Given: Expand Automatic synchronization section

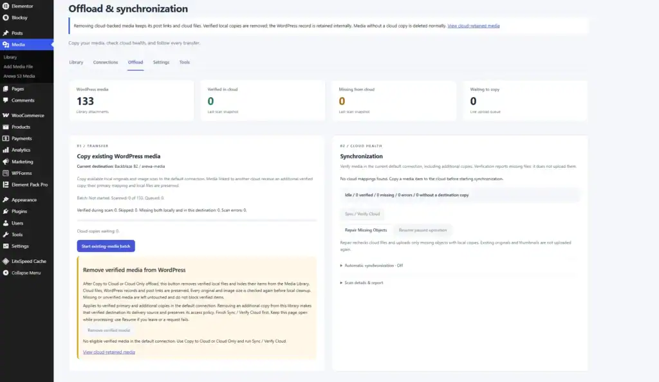Looking at the screenshot, I should 371,266.
